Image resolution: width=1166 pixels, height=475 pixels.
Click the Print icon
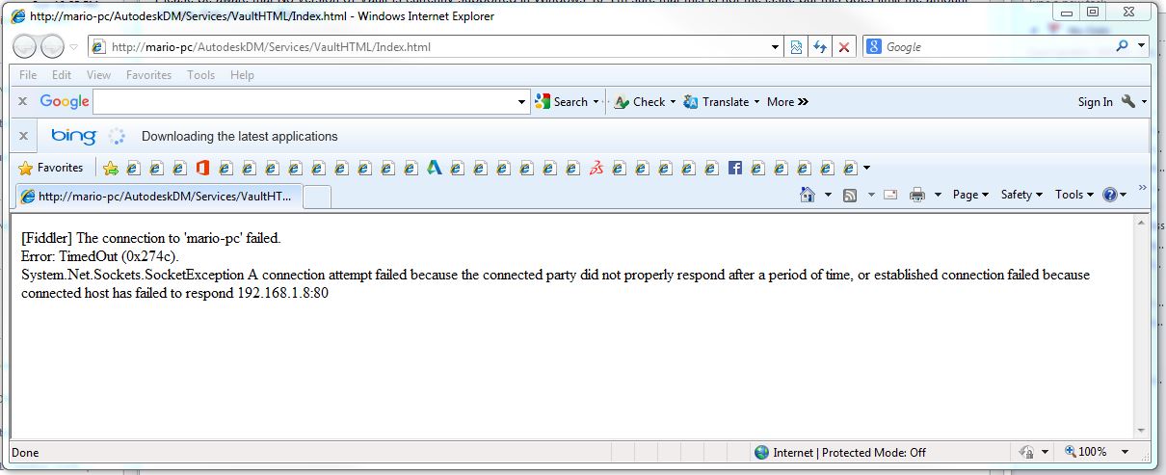[916, 195]
